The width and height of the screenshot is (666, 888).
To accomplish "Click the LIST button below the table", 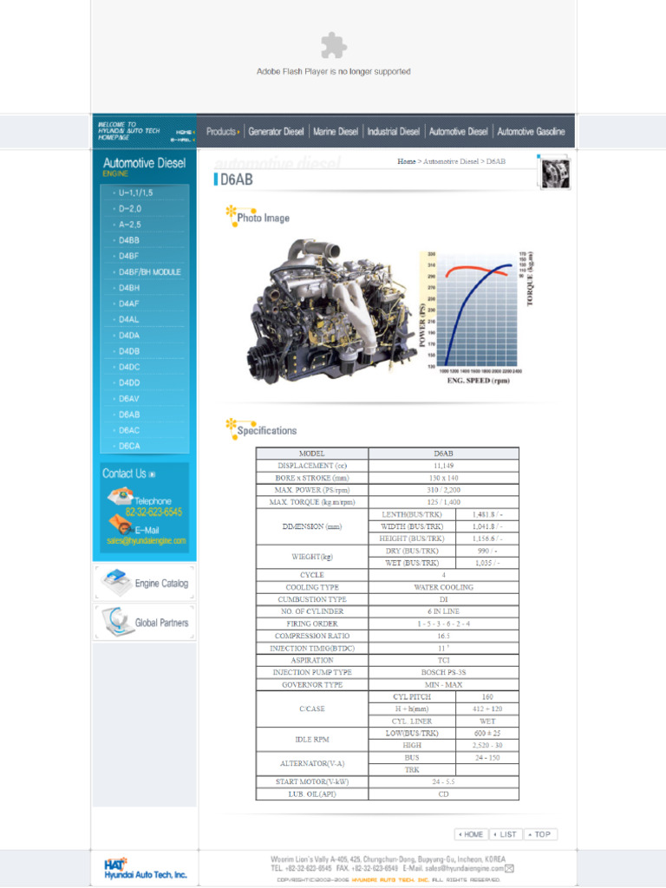I will click(x=506, y=834).
